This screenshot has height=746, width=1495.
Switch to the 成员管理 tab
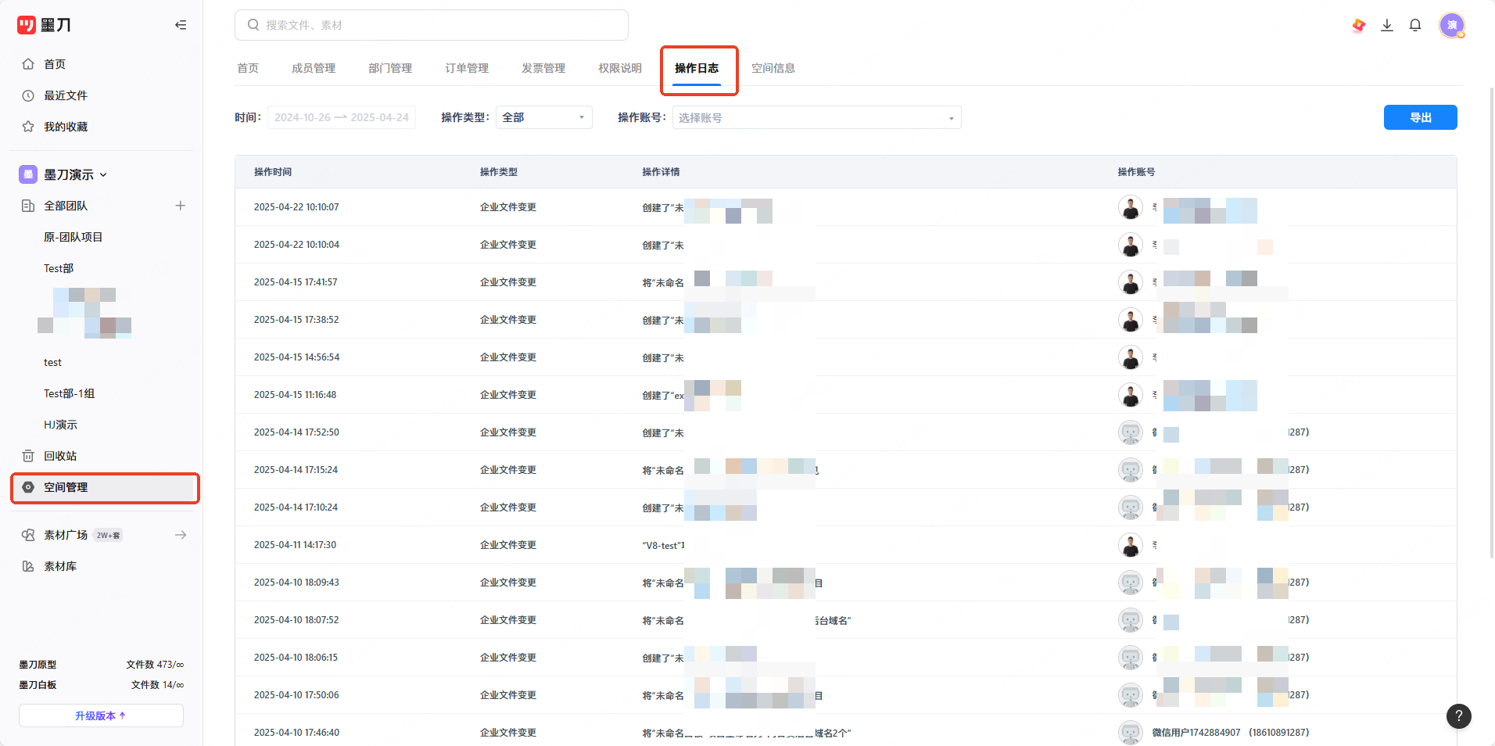[x=314, y=68]
